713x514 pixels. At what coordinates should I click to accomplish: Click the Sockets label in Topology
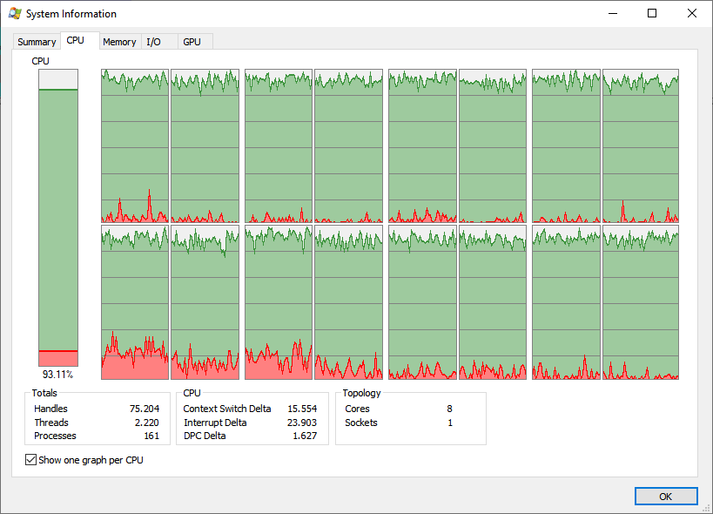(361, 423)
